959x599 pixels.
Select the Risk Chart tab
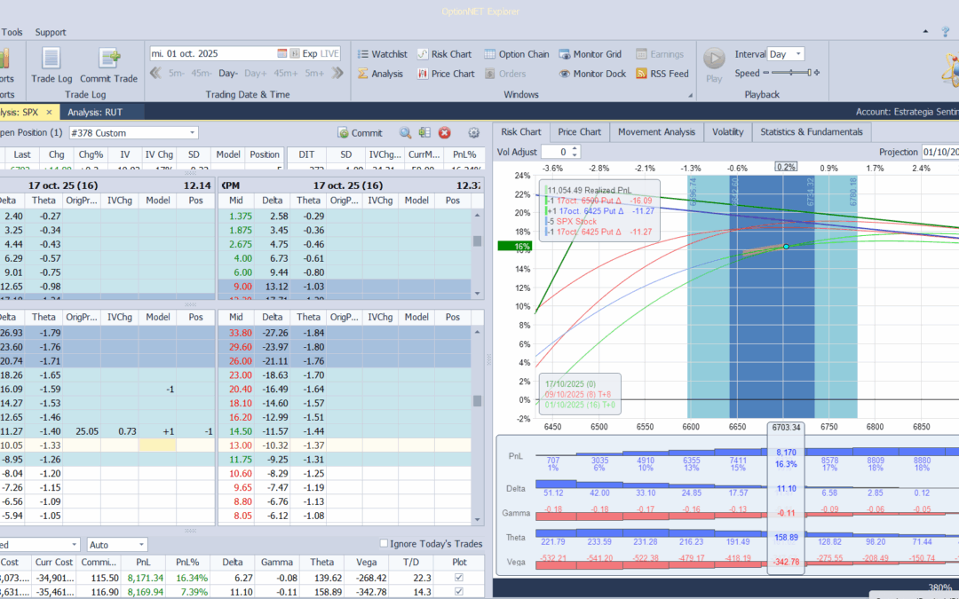520,132
